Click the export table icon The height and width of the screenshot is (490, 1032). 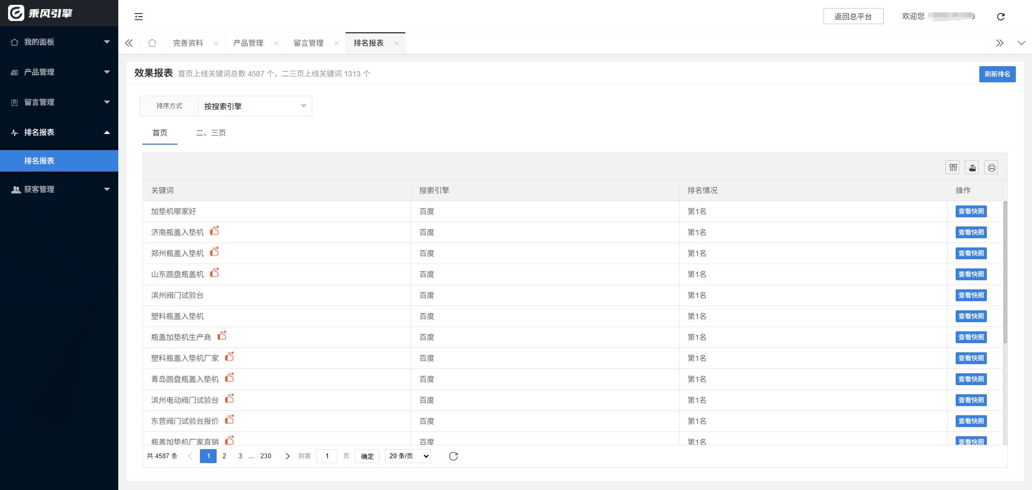click(972, 168)
